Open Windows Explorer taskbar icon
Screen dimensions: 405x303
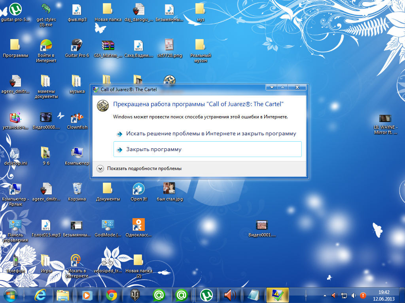63,295
